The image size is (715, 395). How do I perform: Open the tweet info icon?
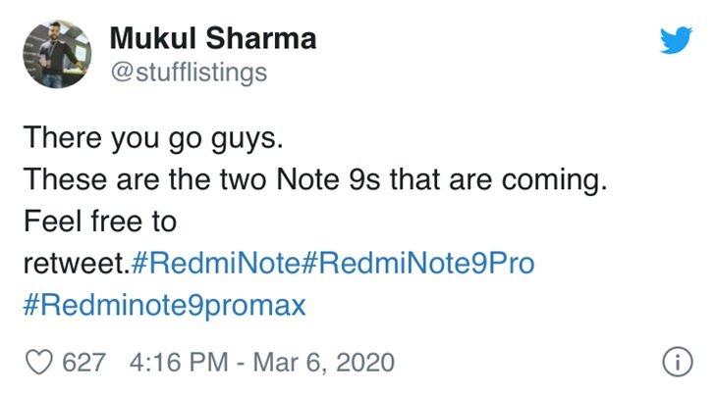tap(674, 362)
